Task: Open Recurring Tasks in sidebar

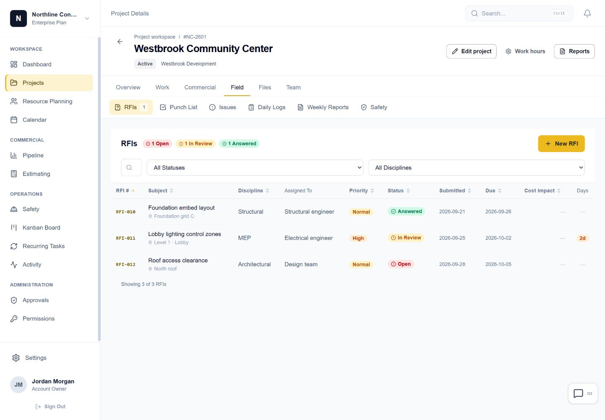Action: pyautogui.click(x=49, y=246)
